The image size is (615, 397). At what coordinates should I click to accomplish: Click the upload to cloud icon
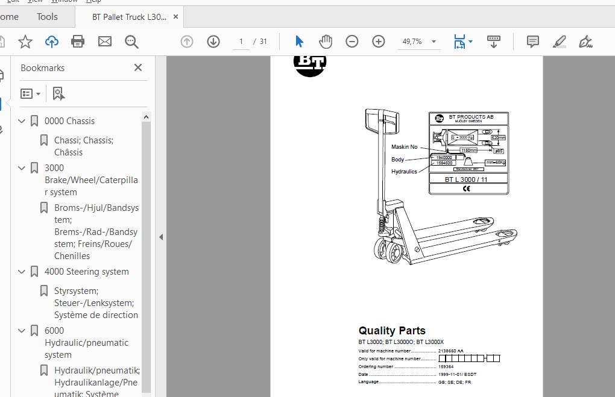tap(52, 42)
